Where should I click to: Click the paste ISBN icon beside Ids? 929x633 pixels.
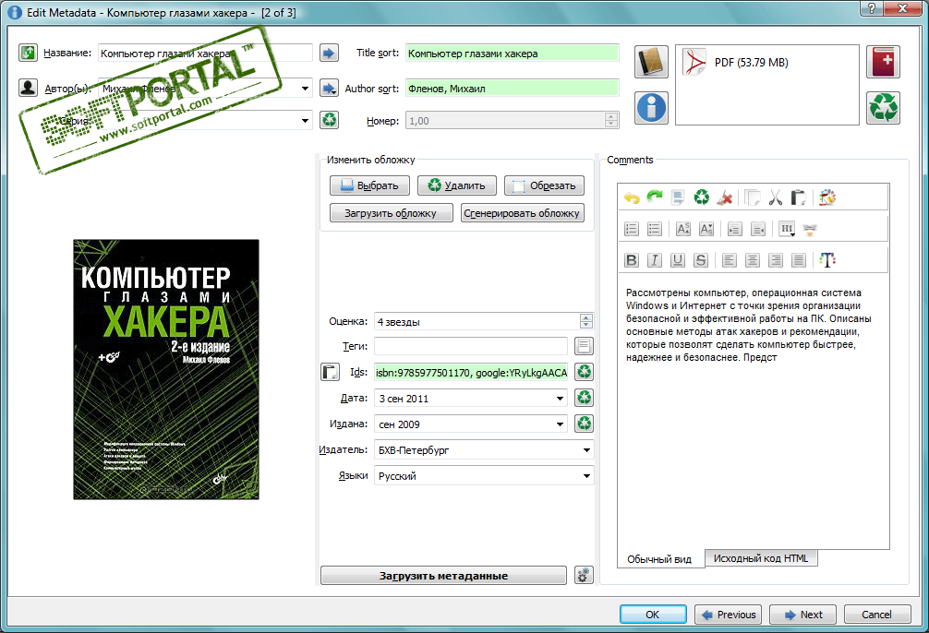(330, 372)
